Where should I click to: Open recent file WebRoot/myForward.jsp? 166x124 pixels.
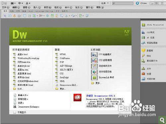[x=28, y=58]
